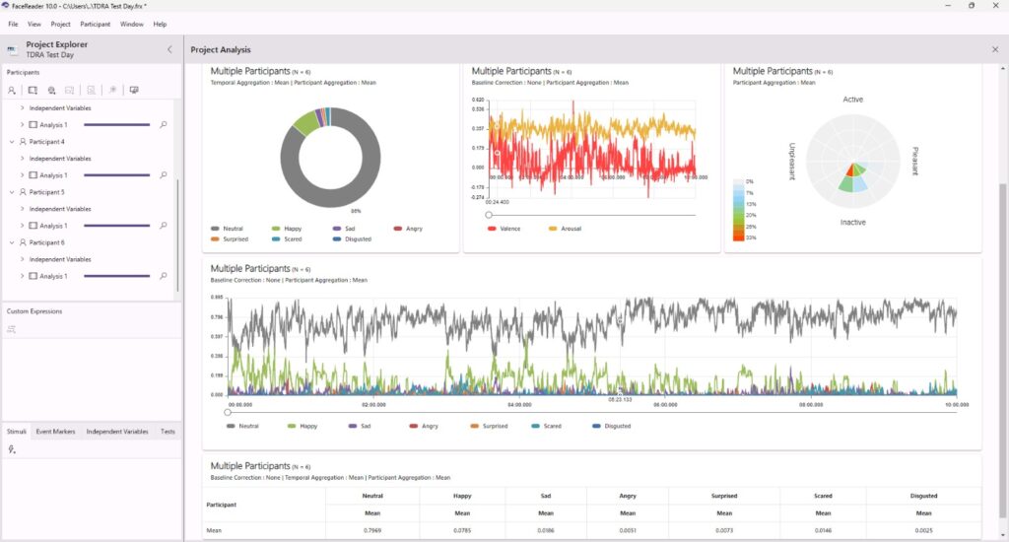The height and width of the screenshot is (542, 1009).
Task: Select the Participant 4 tree item
Action: 46,142
